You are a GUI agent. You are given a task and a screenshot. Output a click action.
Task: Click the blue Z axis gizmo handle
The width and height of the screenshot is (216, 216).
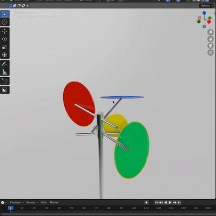204,13
